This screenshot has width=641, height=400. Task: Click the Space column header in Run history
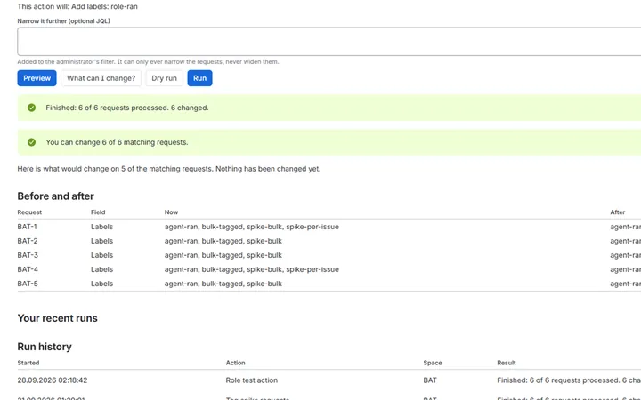(433, 363)
